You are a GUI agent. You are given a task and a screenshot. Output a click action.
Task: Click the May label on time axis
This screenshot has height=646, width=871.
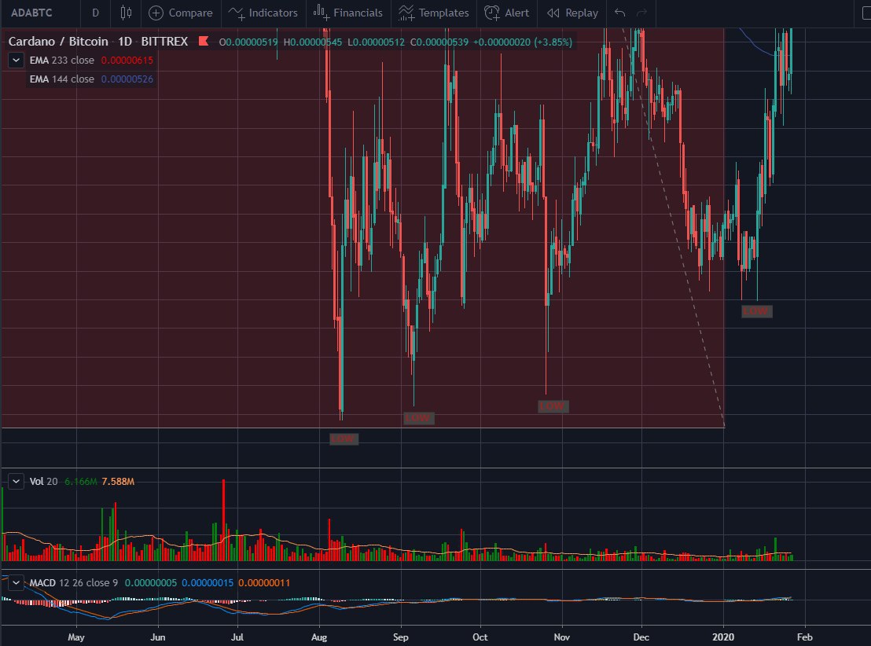76,637
